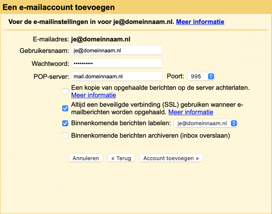Uncheck Binnenkomende berichten labelen
This screenshot has height=214, width=272.
coord(65,123)
